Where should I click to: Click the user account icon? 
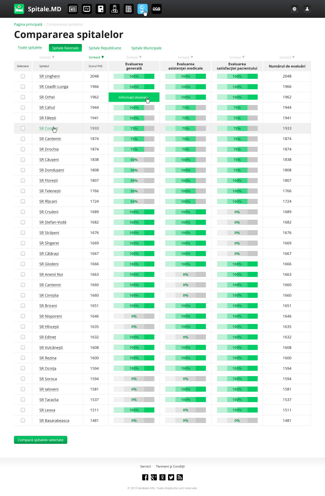pyautogui.click(x=307, y=9)
